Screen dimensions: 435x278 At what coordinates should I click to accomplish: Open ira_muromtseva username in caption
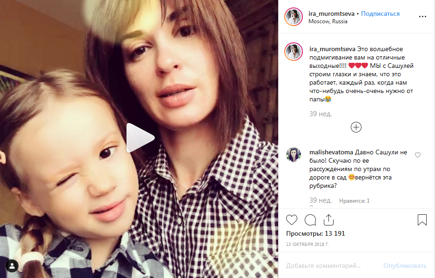332,49
